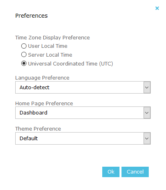Click the 'User Local Time' label text
Image resolution: width=166 pixels, height=190 pixels.
48,46
